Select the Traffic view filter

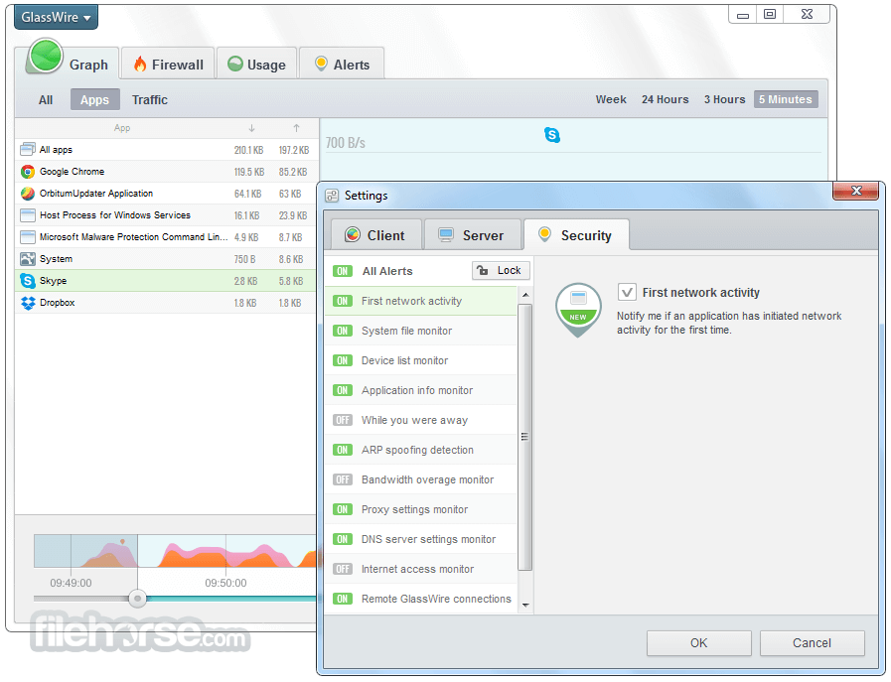[150, 100]
